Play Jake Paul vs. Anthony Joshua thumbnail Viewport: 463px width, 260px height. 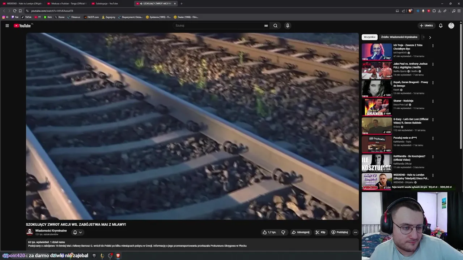click(x=377, y=70)
